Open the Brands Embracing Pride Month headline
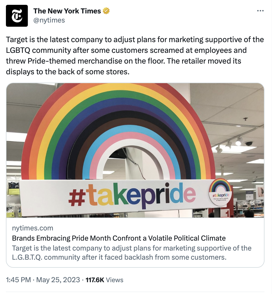The width and height of the screenshot is (272, 294). pos(119,238)
